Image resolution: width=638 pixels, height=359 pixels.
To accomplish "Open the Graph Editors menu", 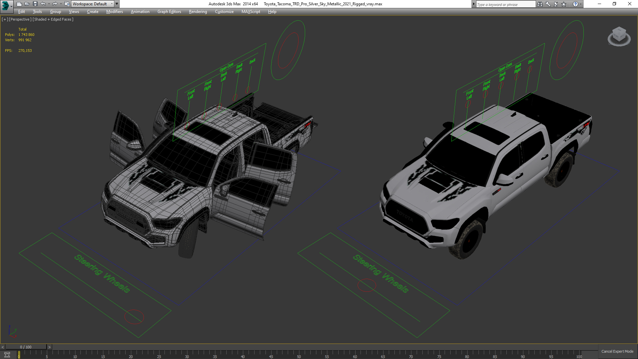I will [x=169, y=12].
